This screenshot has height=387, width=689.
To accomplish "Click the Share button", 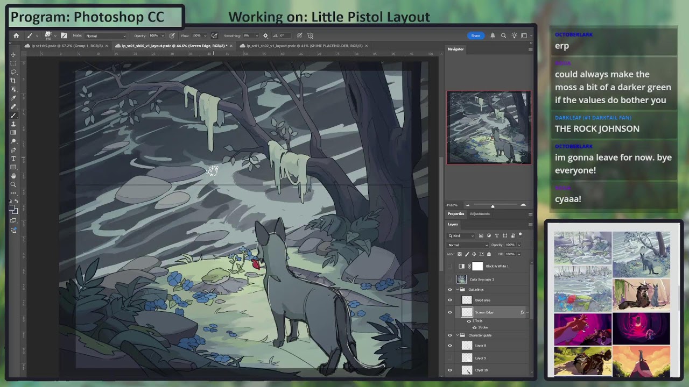I will (475, 35).
